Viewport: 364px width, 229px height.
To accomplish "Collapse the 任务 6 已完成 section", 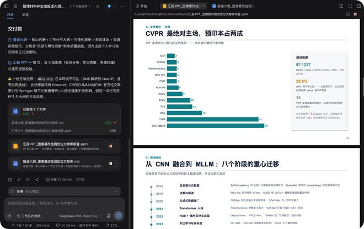I will [x=65, y=191].
